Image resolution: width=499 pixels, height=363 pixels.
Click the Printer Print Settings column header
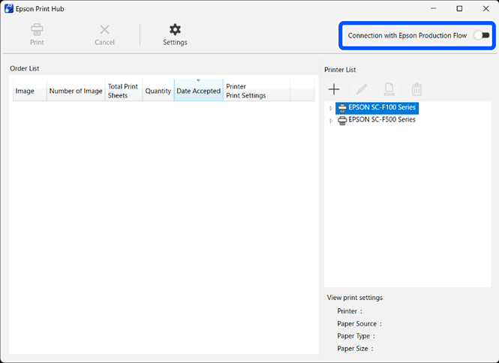[255, 91]
